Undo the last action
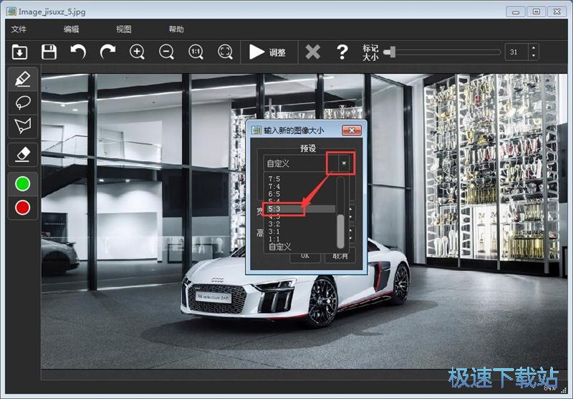The image size is (573, 399). pyautogui.click(x=78, y=52)
